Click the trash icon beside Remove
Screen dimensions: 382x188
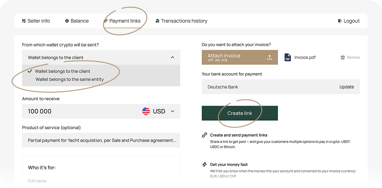pyautogui.click(x=342, y=57)
